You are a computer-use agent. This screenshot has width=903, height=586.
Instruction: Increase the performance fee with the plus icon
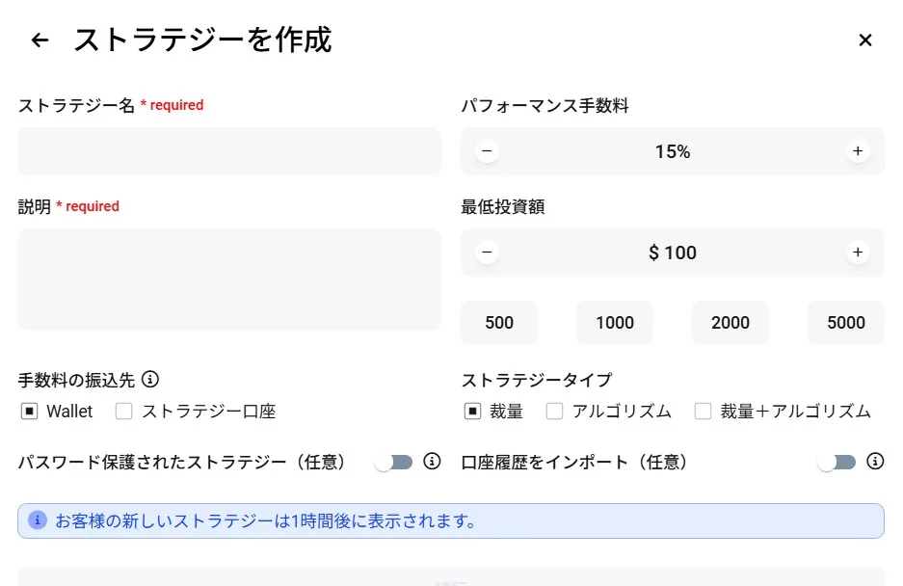click(x=857, y=151)
